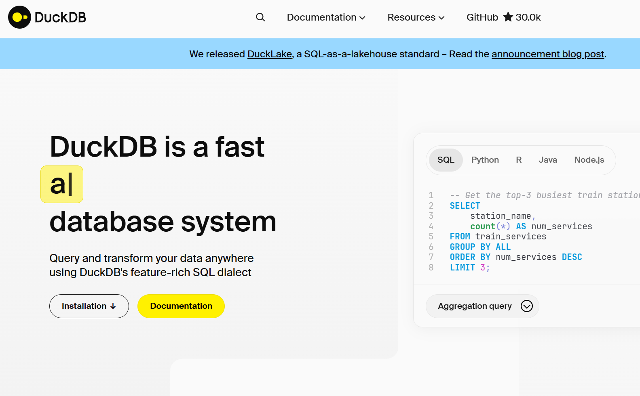Screen dimensions: 640x396
Task: Click the 'database system' heading text
Action: [163, 222]
